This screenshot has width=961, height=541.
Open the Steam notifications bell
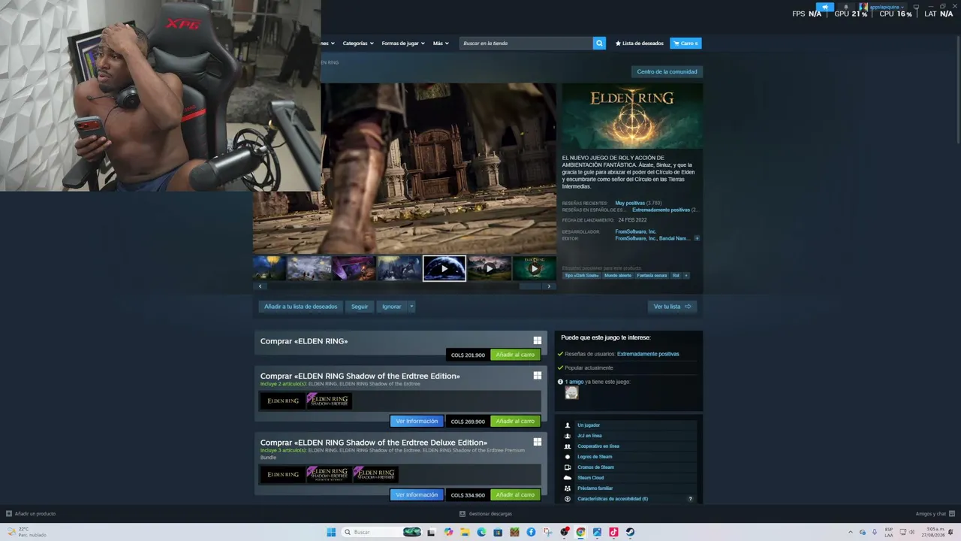pyautogui.click(x=846, y=8)
